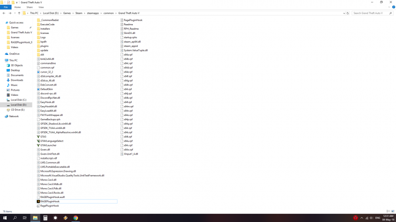Image resolution: width=396 pixels, height=222 pixels.
Task: Open Quick Access Toolbar customize dropdown
Action: (x=17, y=2)
